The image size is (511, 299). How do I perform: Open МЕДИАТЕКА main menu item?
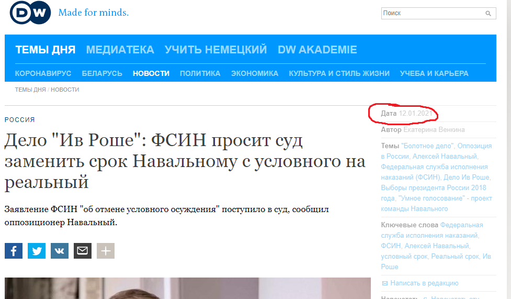(120, 50)
